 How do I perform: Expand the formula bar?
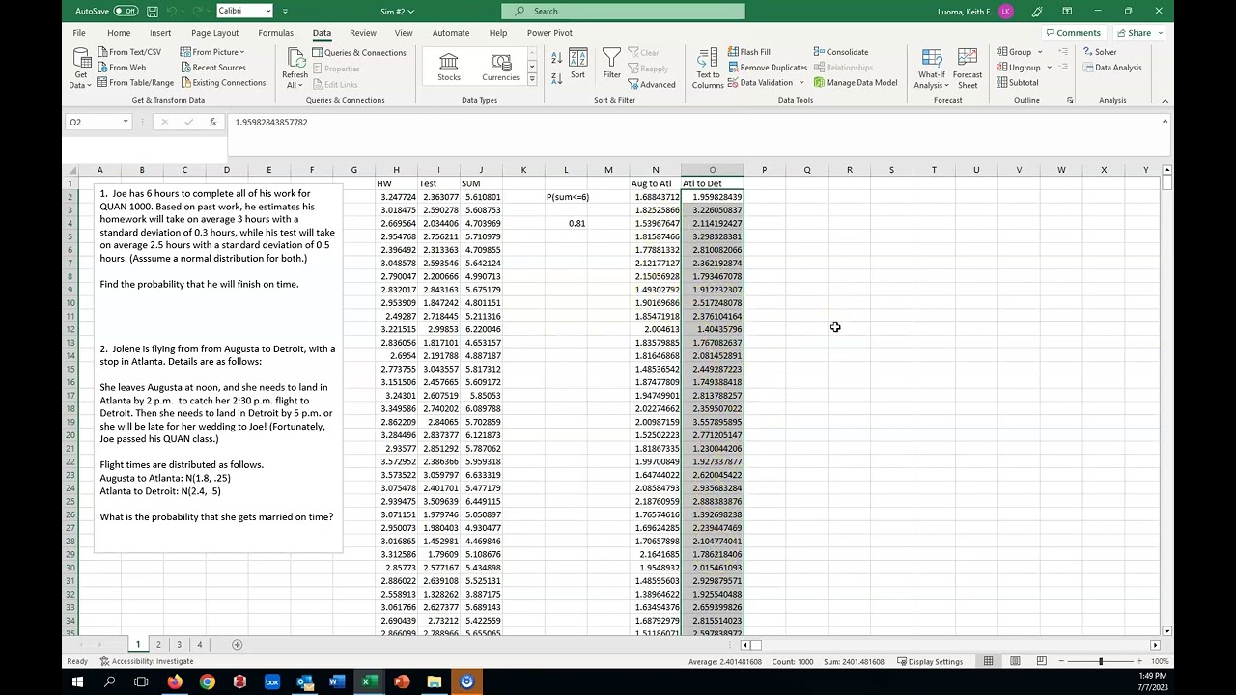click(x=1165, y=122)
